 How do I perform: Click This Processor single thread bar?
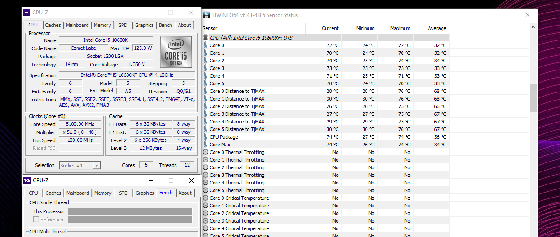click(130, 211)
